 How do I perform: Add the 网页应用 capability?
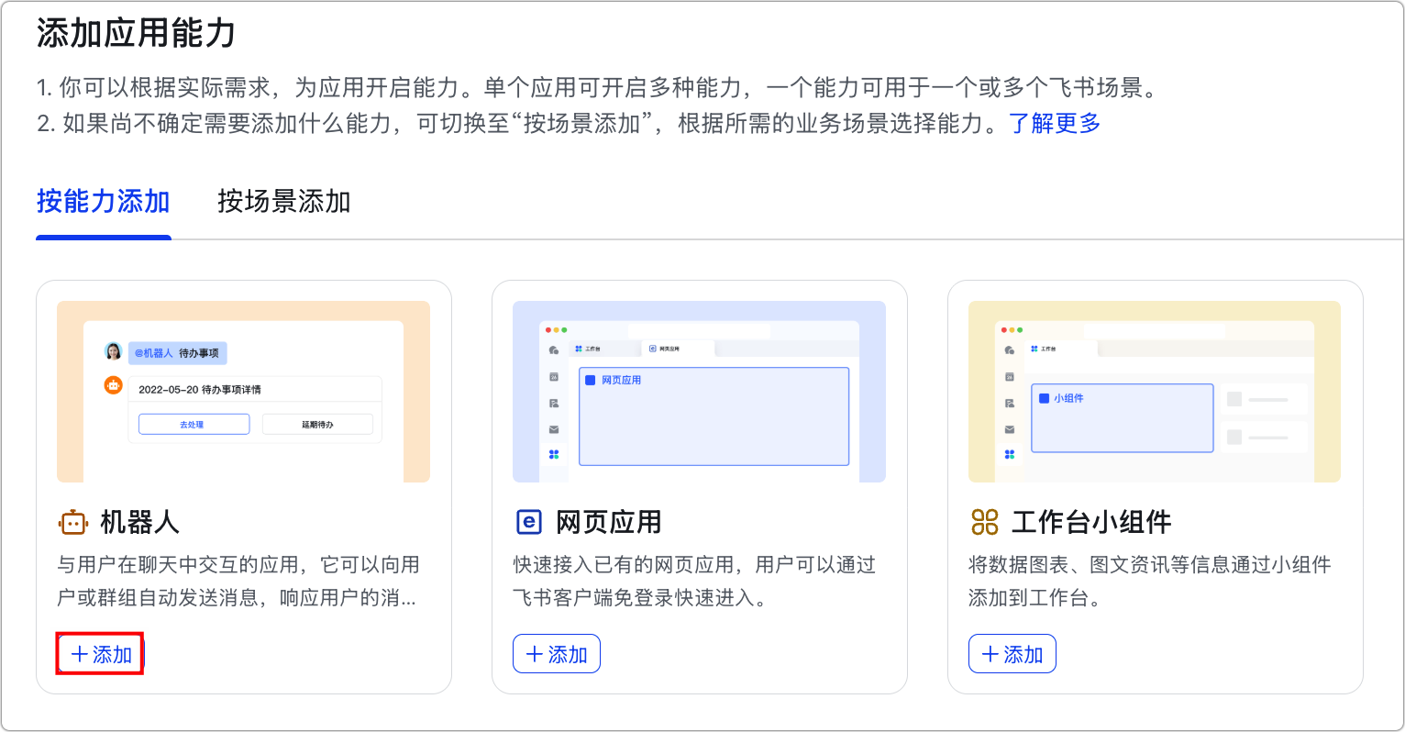557,654
